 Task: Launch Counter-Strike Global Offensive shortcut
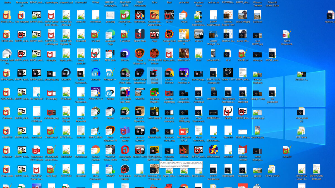pos(154,15)
